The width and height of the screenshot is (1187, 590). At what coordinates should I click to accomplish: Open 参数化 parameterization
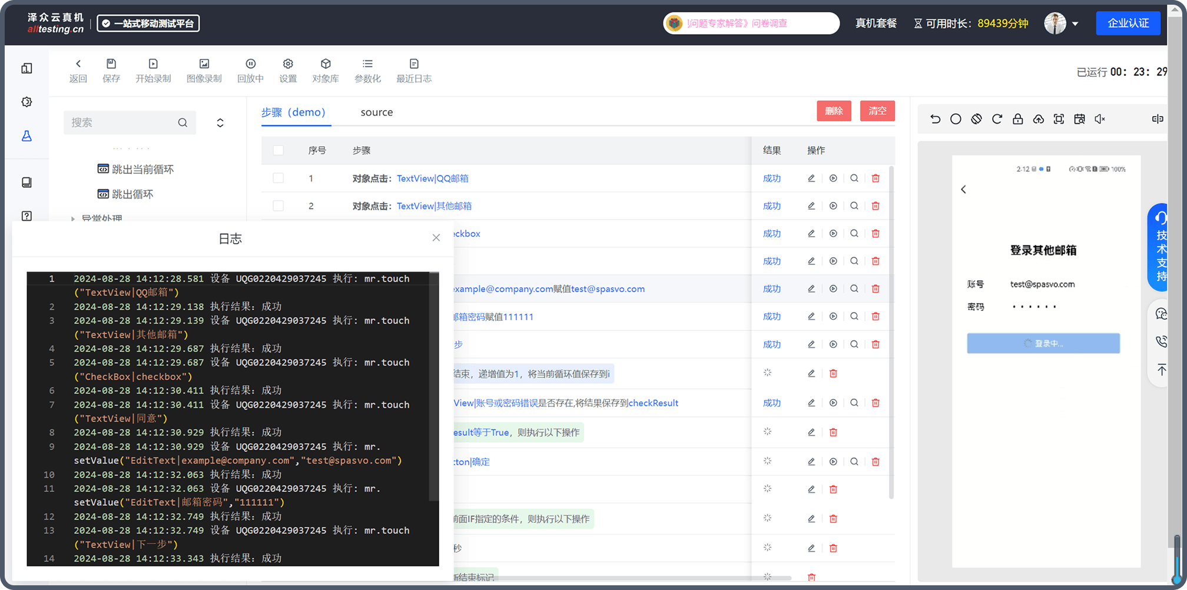367,70
